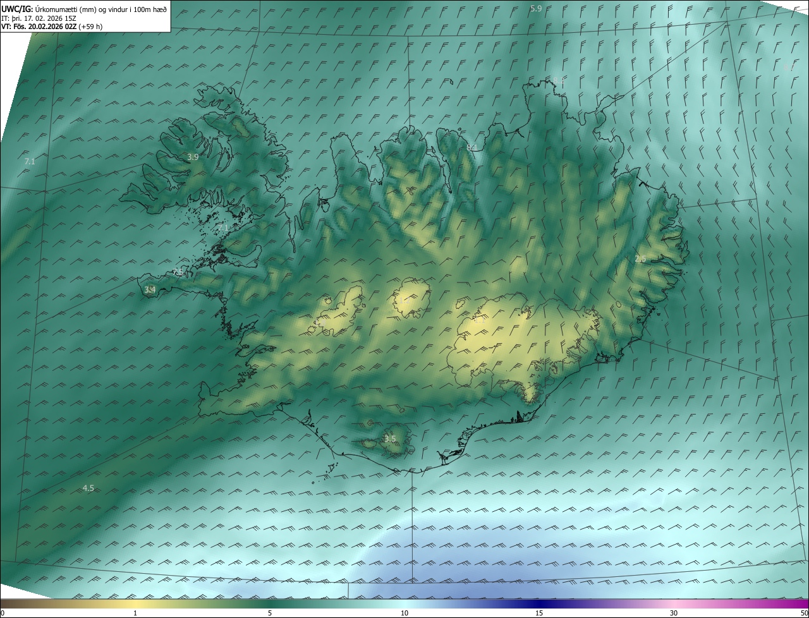
Task: Click the yellow band of the color scale
Action: 136,603
